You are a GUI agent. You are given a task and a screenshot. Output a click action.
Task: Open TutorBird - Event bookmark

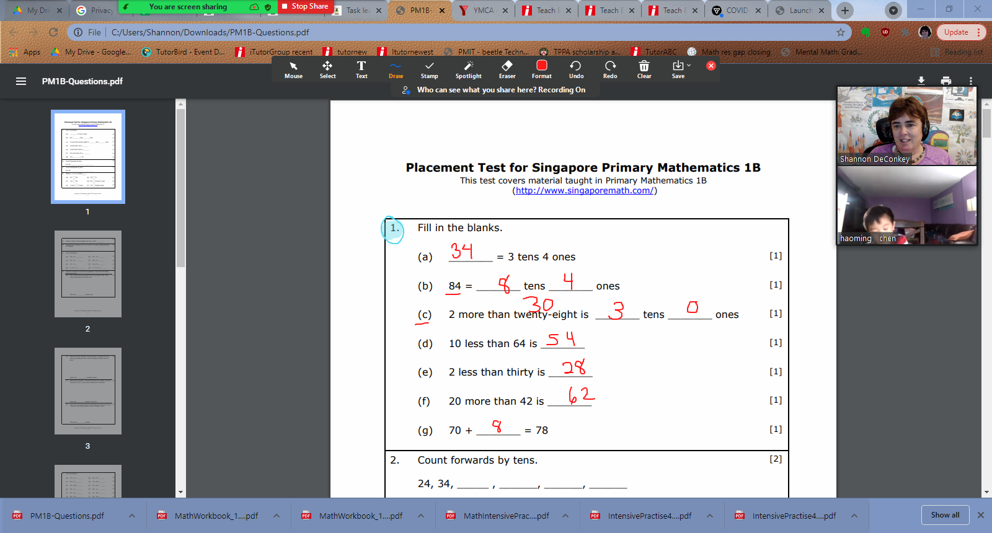coord(184,52)
